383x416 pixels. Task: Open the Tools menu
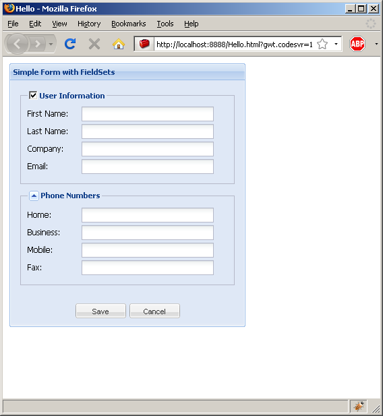pyautogui.click(x=165, y=24)
